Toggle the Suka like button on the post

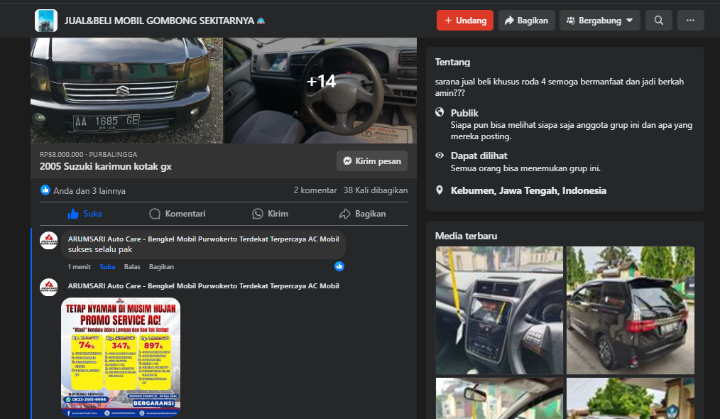click(85, 214)
